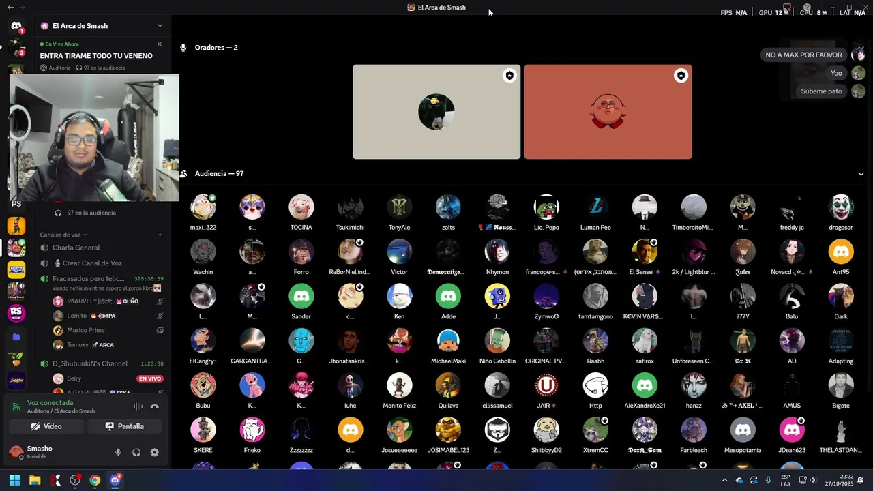Open audience member maxi_322 avatar

[203, 207]
